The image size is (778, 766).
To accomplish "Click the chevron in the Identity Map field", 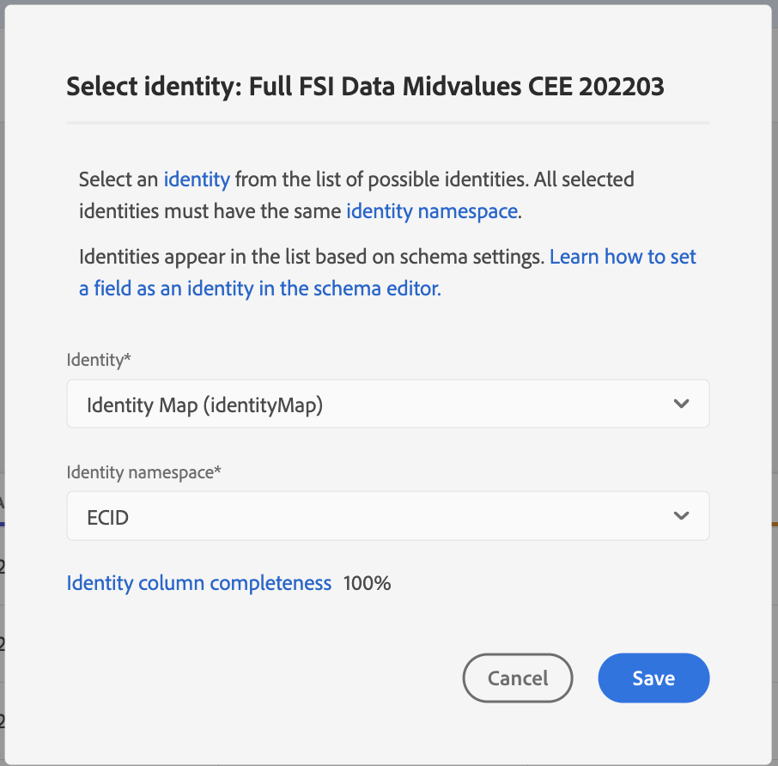I will [x=681, y=404].
